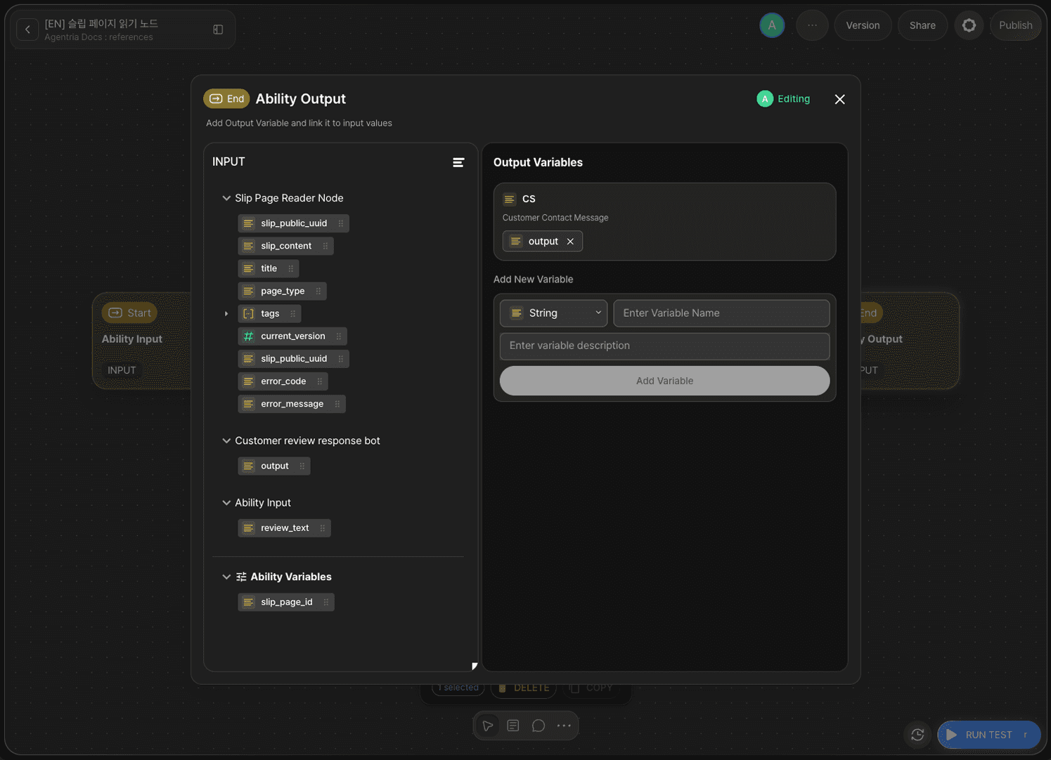Click the linked output chip in CS
This screenshot has height=760, width=1051.
coord(542,241)
